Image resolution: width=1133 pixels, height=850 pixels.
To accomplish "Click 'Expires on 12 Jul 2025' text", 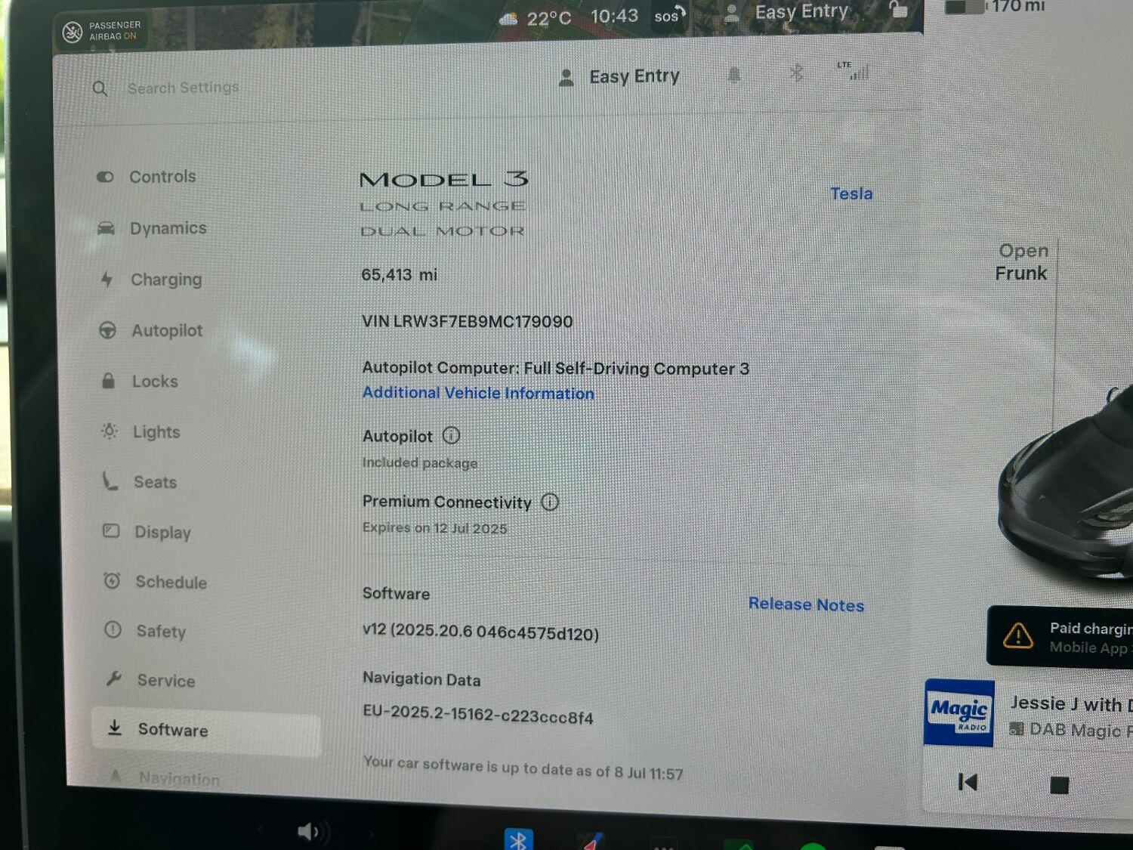I will point(434,528).
